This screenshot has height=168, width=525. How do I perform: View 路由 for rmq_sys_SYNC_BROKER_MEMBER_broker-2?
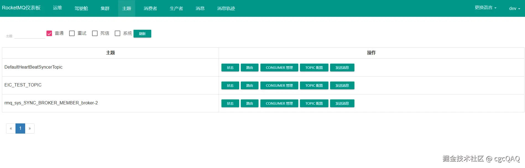pyautogui.click(x=250, y=103)
